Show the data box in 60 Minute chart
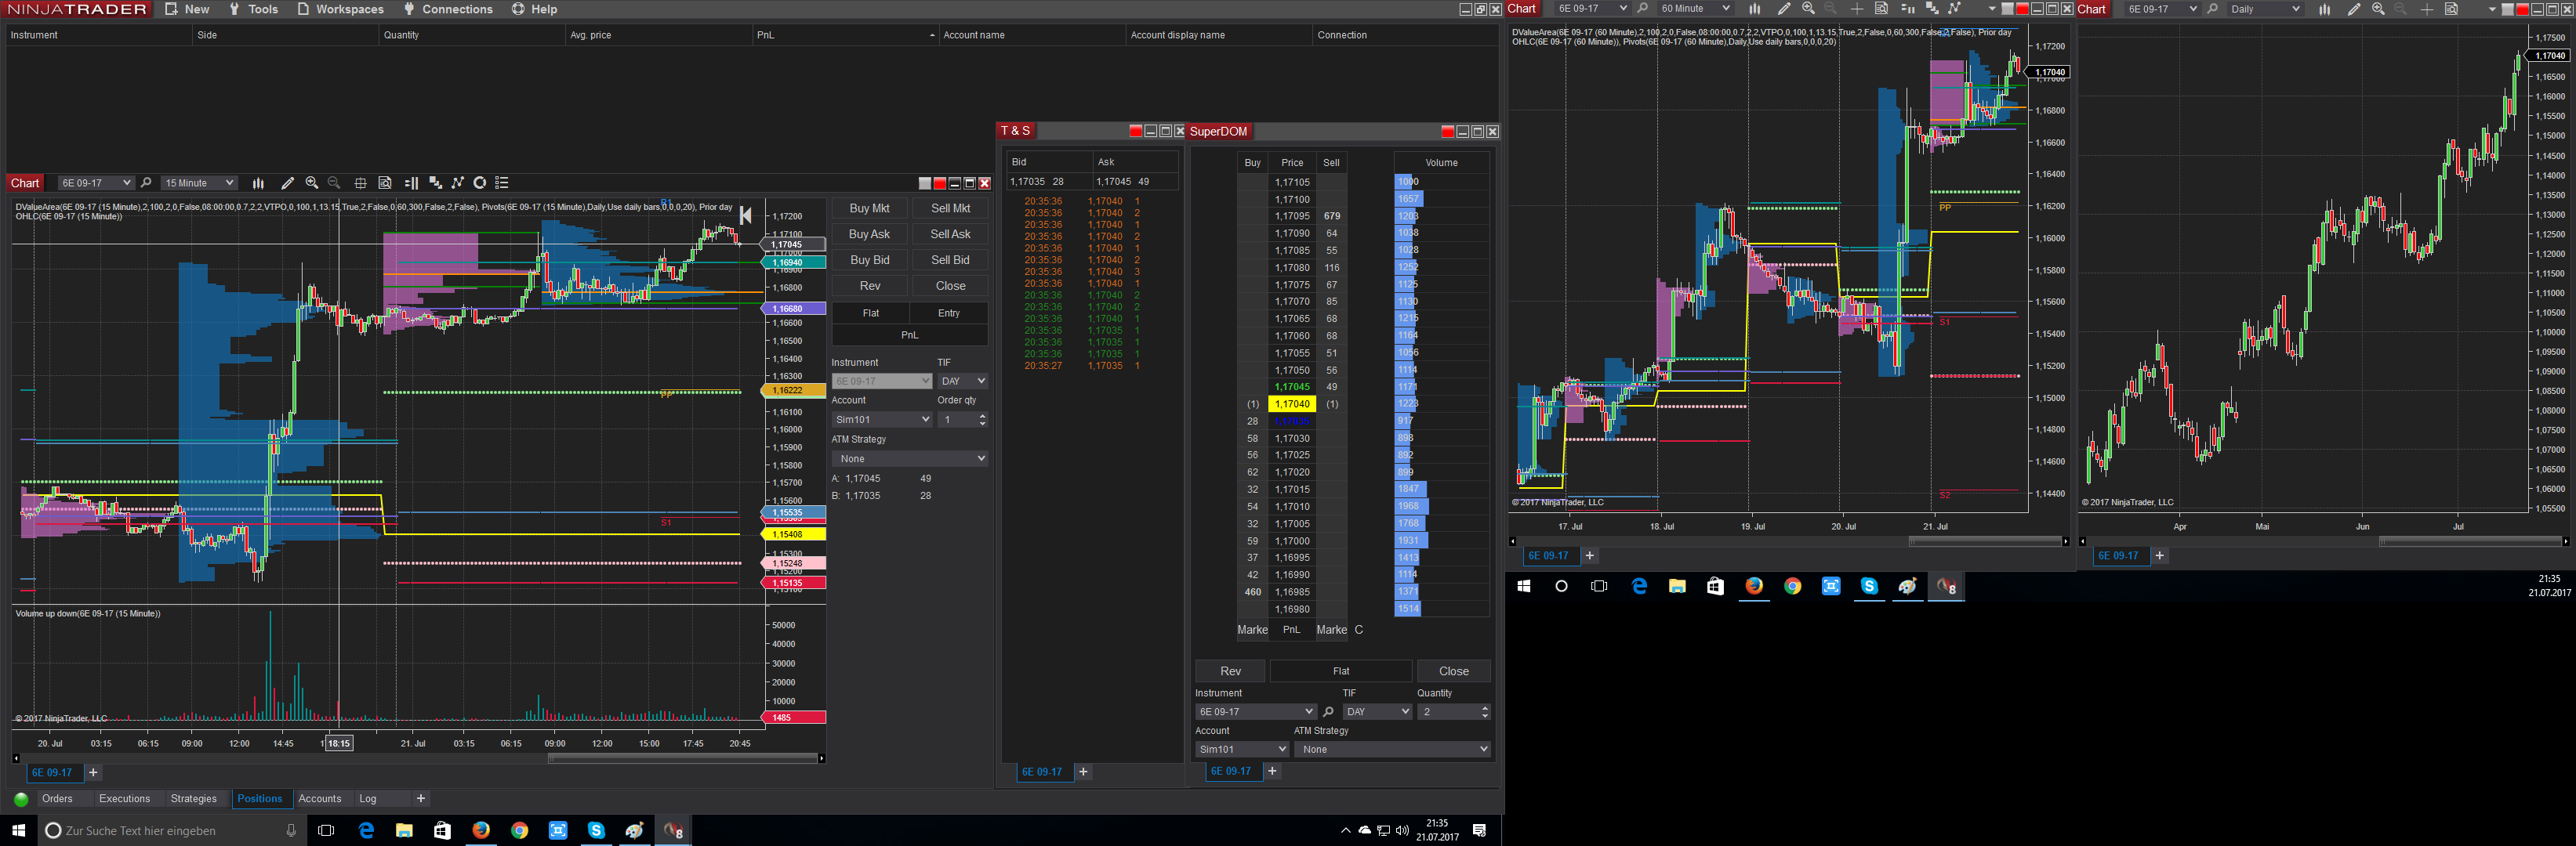The height and width of the screenshot is (846, 2576). [1881, 9]
